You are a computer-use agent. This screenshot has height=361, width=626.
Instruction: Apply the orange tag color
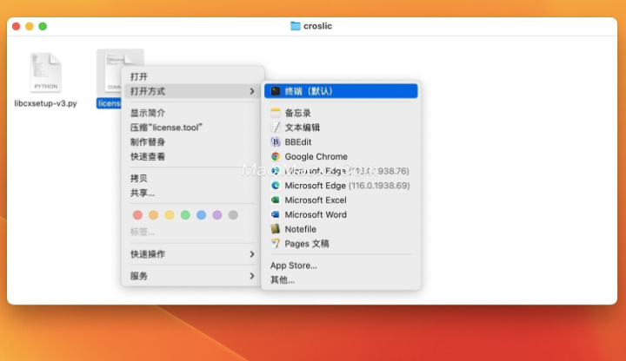153,215
